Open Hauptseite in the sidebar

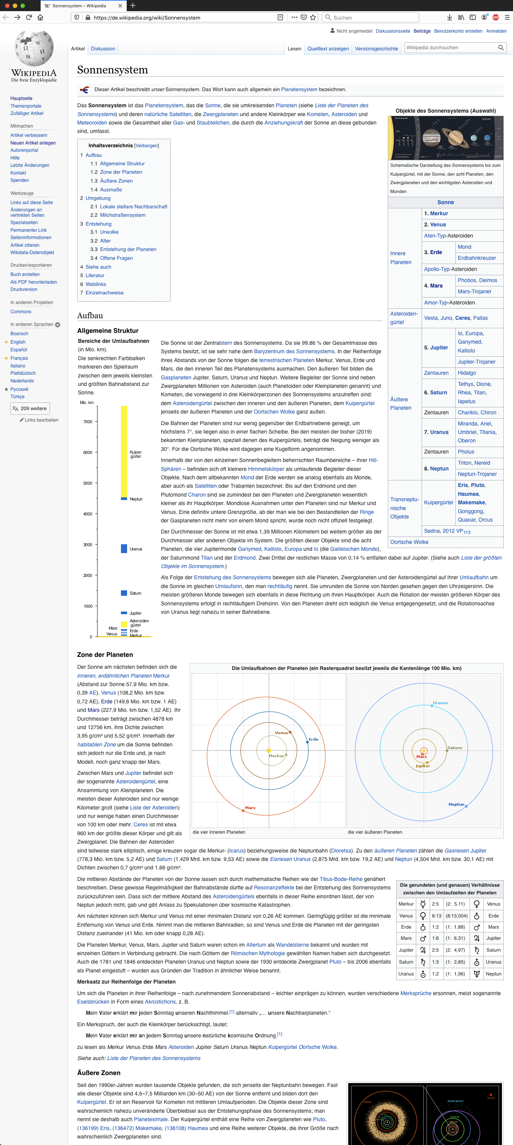[22, 98]
